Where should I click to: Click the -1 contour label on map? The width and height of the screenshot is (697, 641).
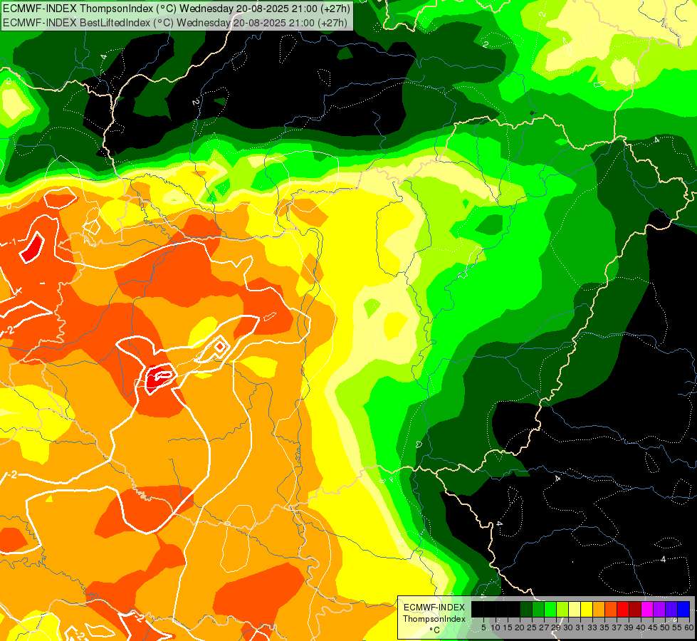click(x=12, y=241)
